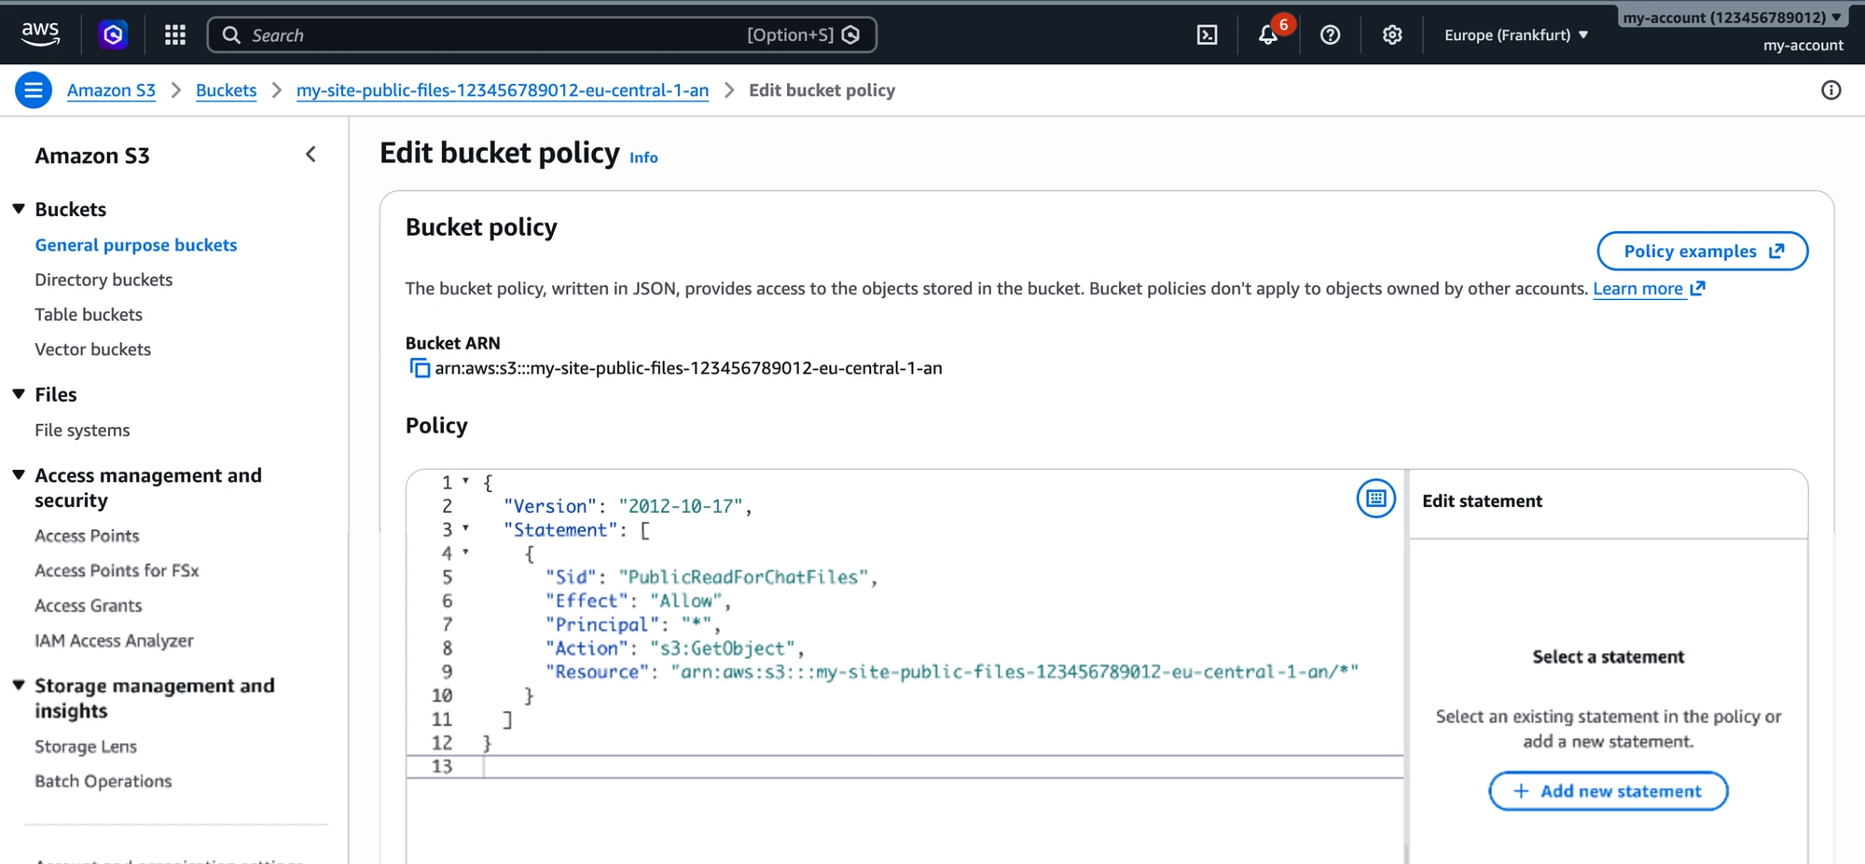The image size is (1865, 864).
Task: Open notifications bell with badge 6
Action: point(1268,34)
